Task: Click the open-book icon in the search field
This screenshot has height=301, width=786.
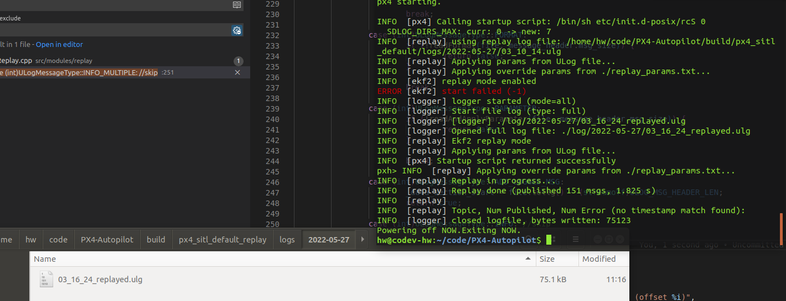Action: click(237, 4)
